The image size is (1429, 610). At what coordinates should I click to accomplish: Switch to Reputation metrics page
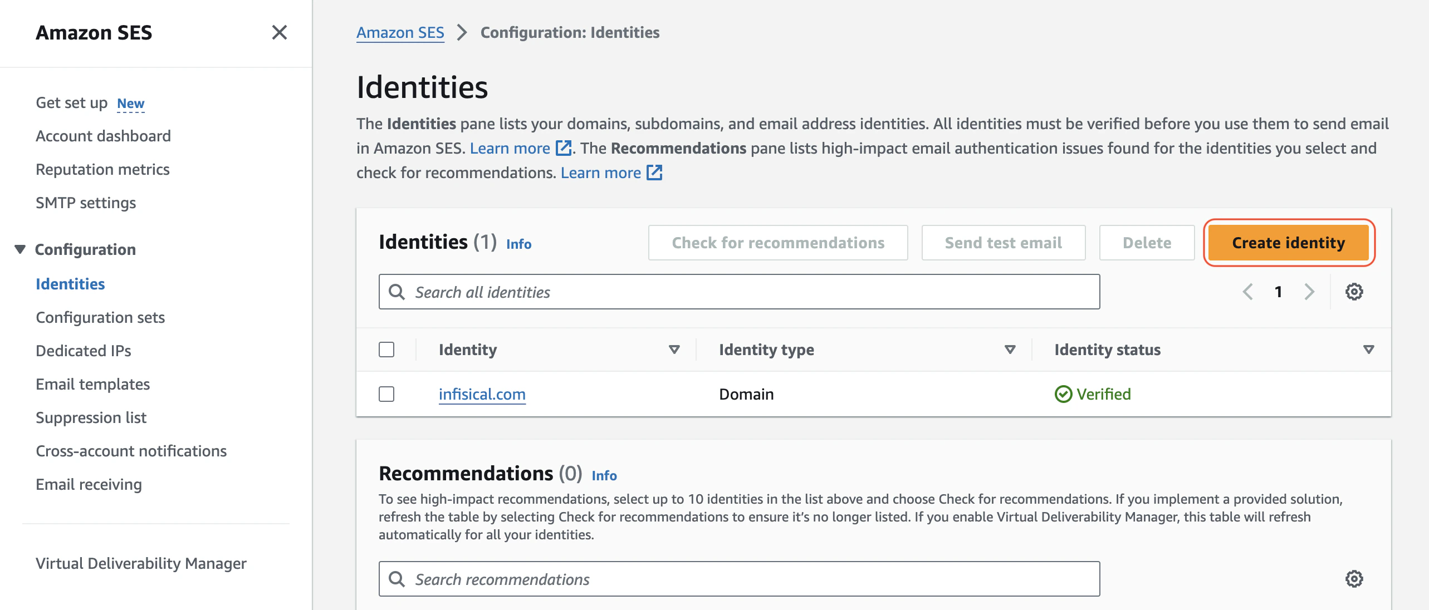(102, 169)
